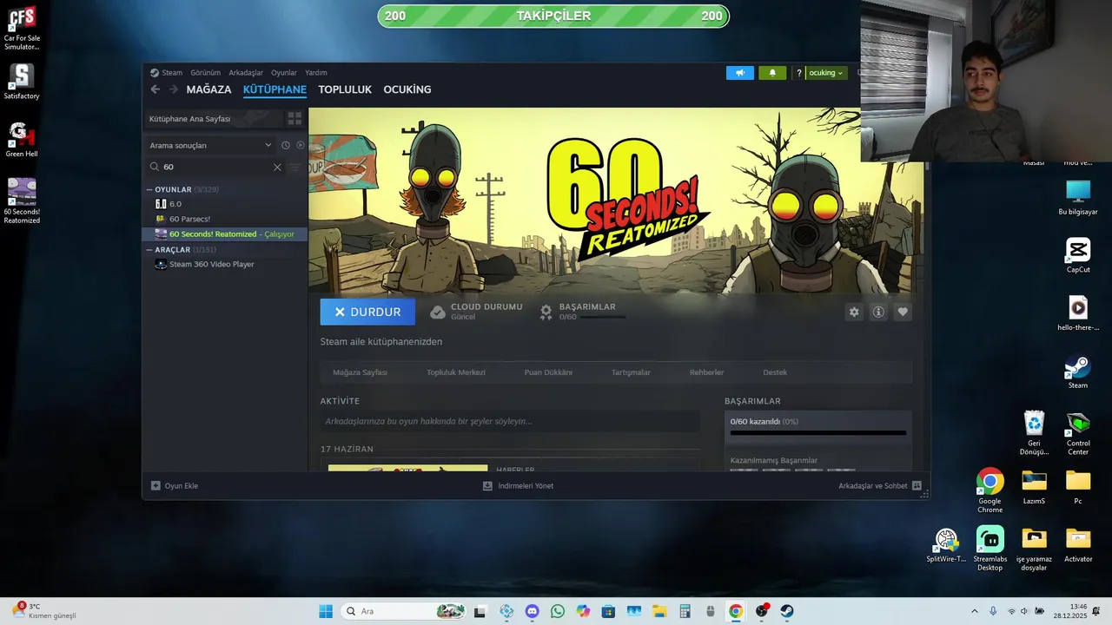Open Kütüphane Ana Sayfası
Viewport: 1112px width, 625px height.
(x=212, y=119)
